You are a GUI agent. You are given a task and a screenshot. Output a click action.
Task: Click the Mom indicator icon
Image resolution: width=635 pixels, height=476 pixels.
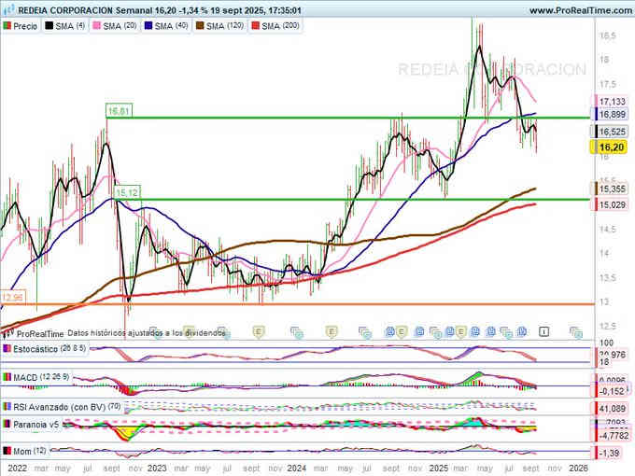click(7, 451)
